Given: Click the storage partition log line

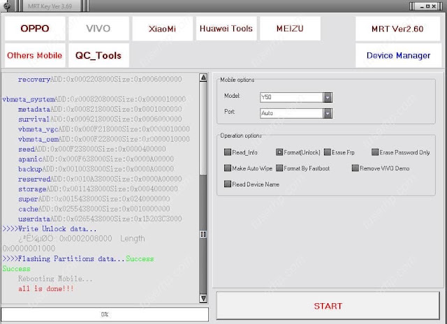Looking at the screenshot, I should pyautogui.click(x=98, y=189).
